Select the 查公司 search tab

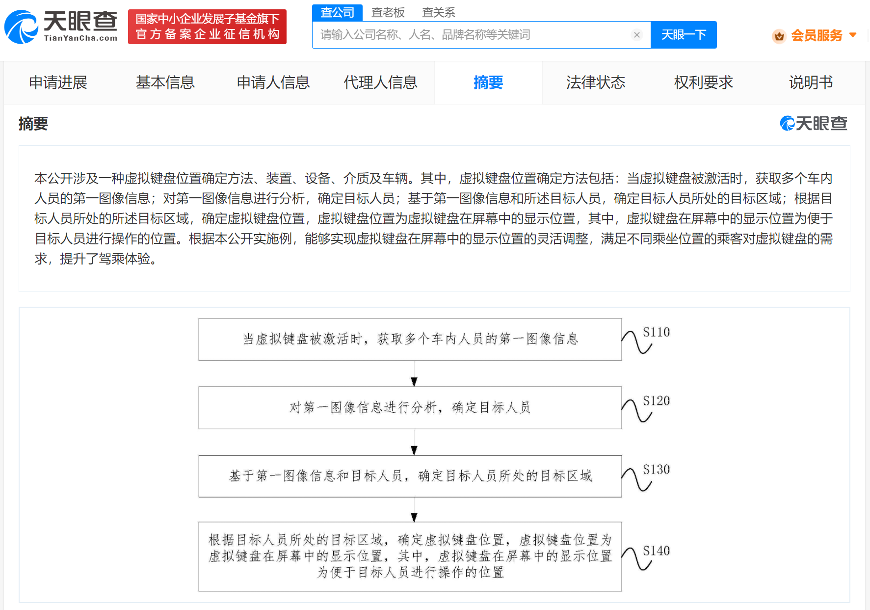click(x=337, y=12)
